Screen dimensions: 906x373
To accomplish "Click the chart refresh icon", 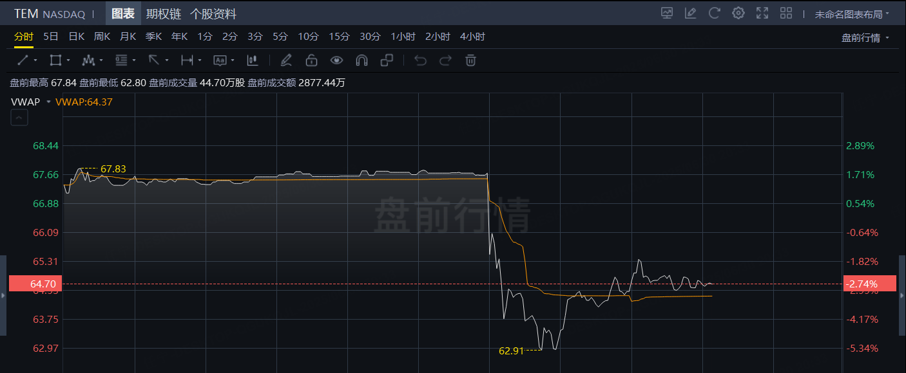I will click(714, 13).
